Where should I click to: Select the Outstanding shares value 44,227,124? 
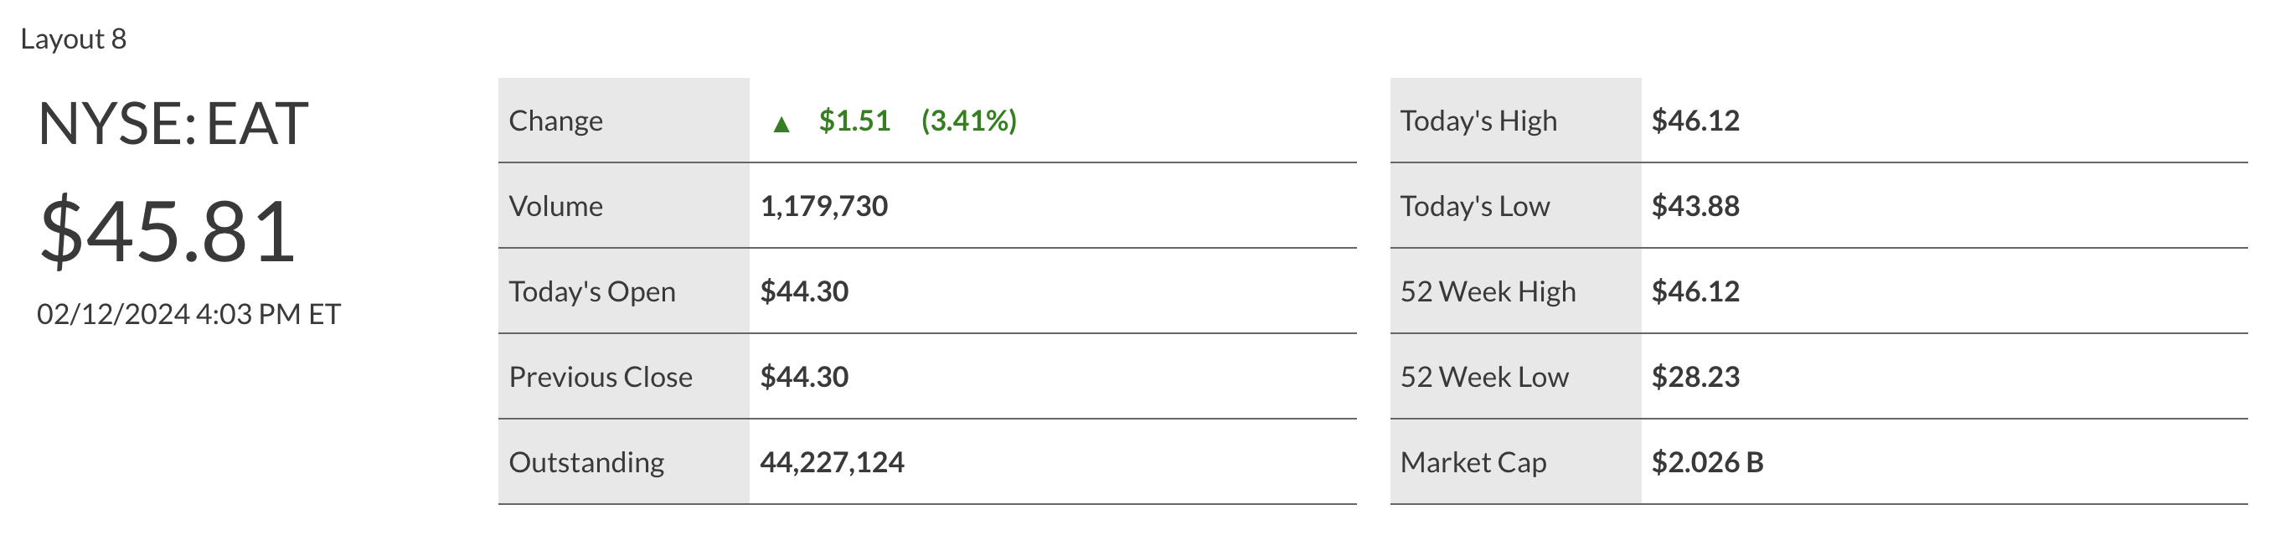pyautogui.click(x=832, y=462)
